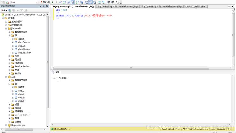The image size is (236, 133).
Task: Select the dbo.Student table node
Action: [24, 49]
